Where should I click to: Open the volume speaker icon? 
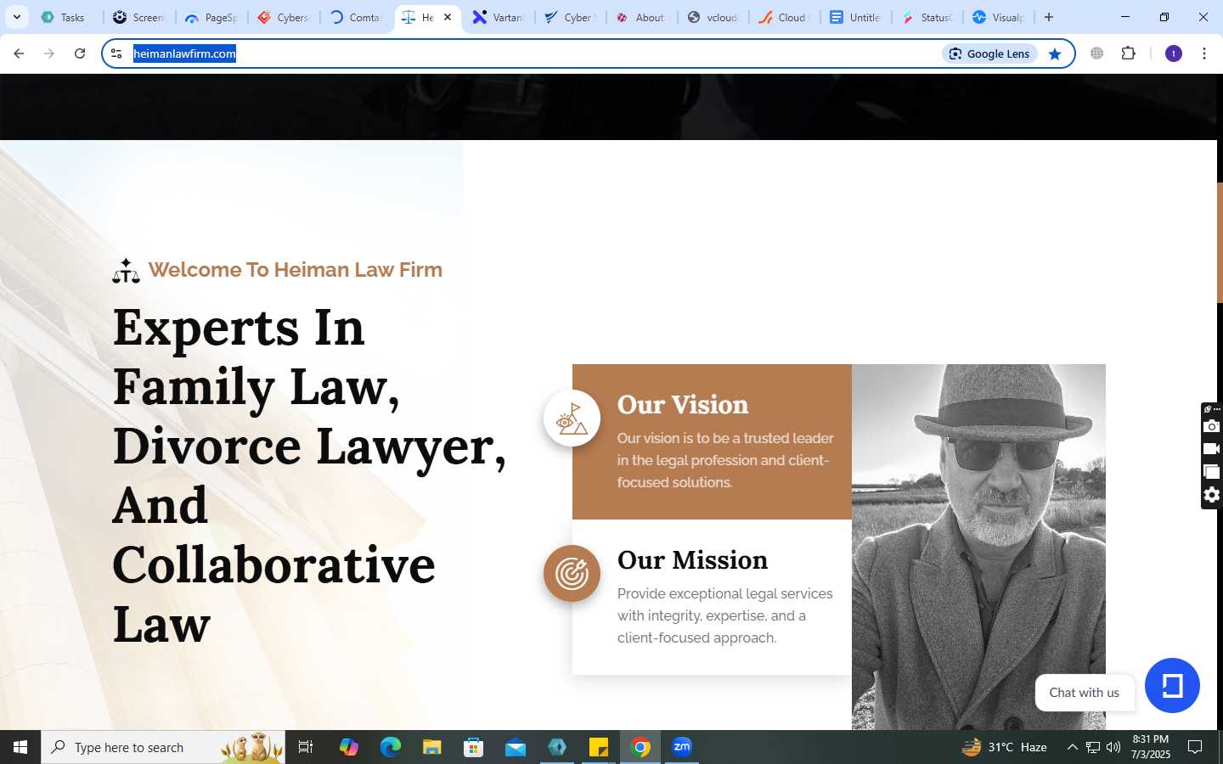point(1113,747)
